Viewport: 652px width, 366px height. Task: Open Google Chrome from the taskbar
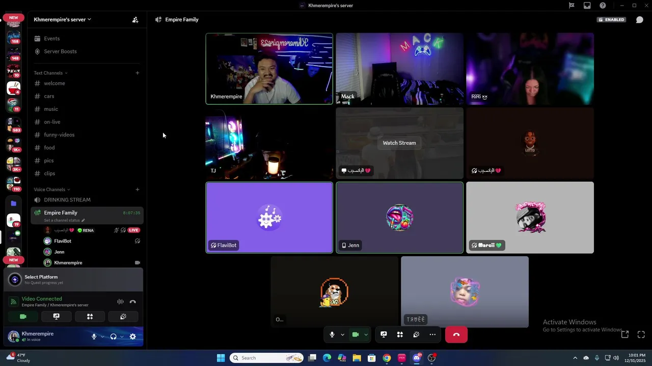[387, 358]
